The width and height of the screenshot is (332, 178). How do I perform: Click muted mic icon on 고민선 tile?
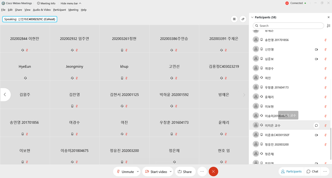tap(176, 78)
